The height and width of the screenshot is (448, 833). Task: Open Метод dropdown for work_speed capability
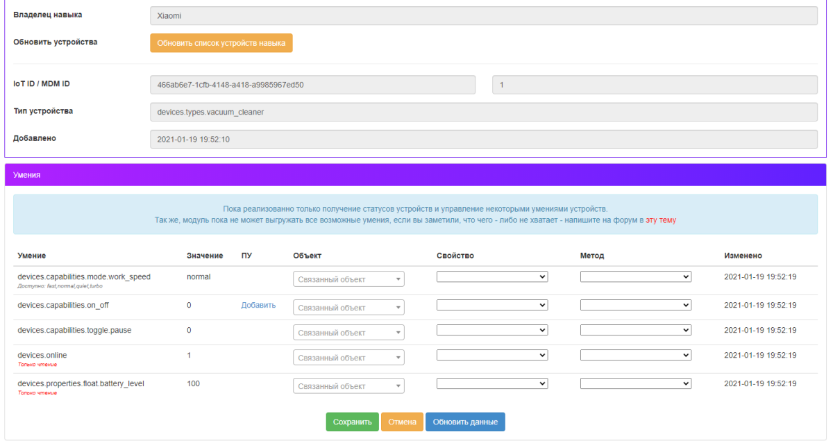coord(635,276)
